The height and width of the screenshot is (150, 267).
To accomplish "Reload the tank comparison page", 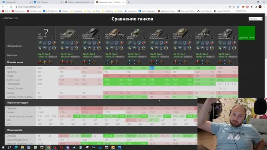I will click(x=11, y=7).
